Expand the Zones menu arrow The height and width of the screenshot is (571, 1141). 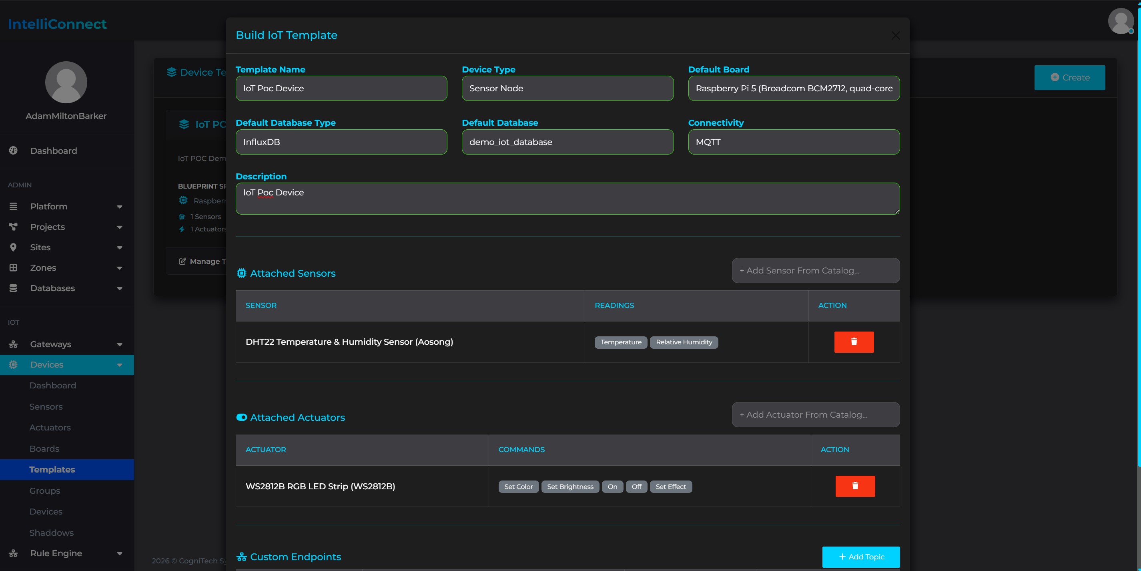point(120,268)
